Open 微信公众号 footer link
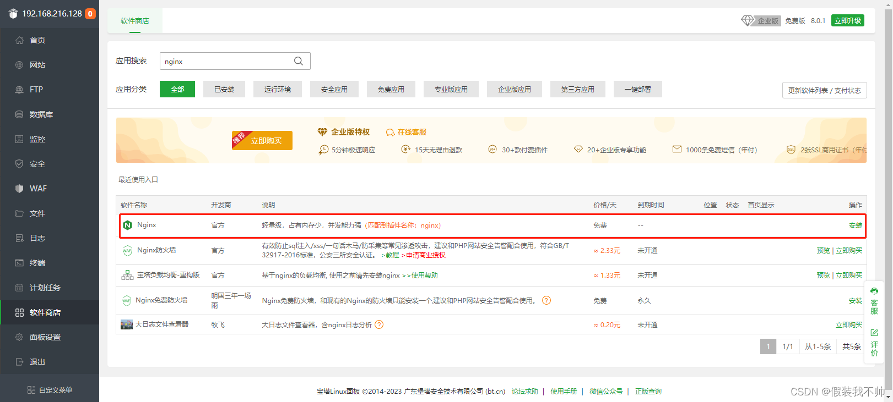This screenshot has height=402, width=893. [606, 392]
